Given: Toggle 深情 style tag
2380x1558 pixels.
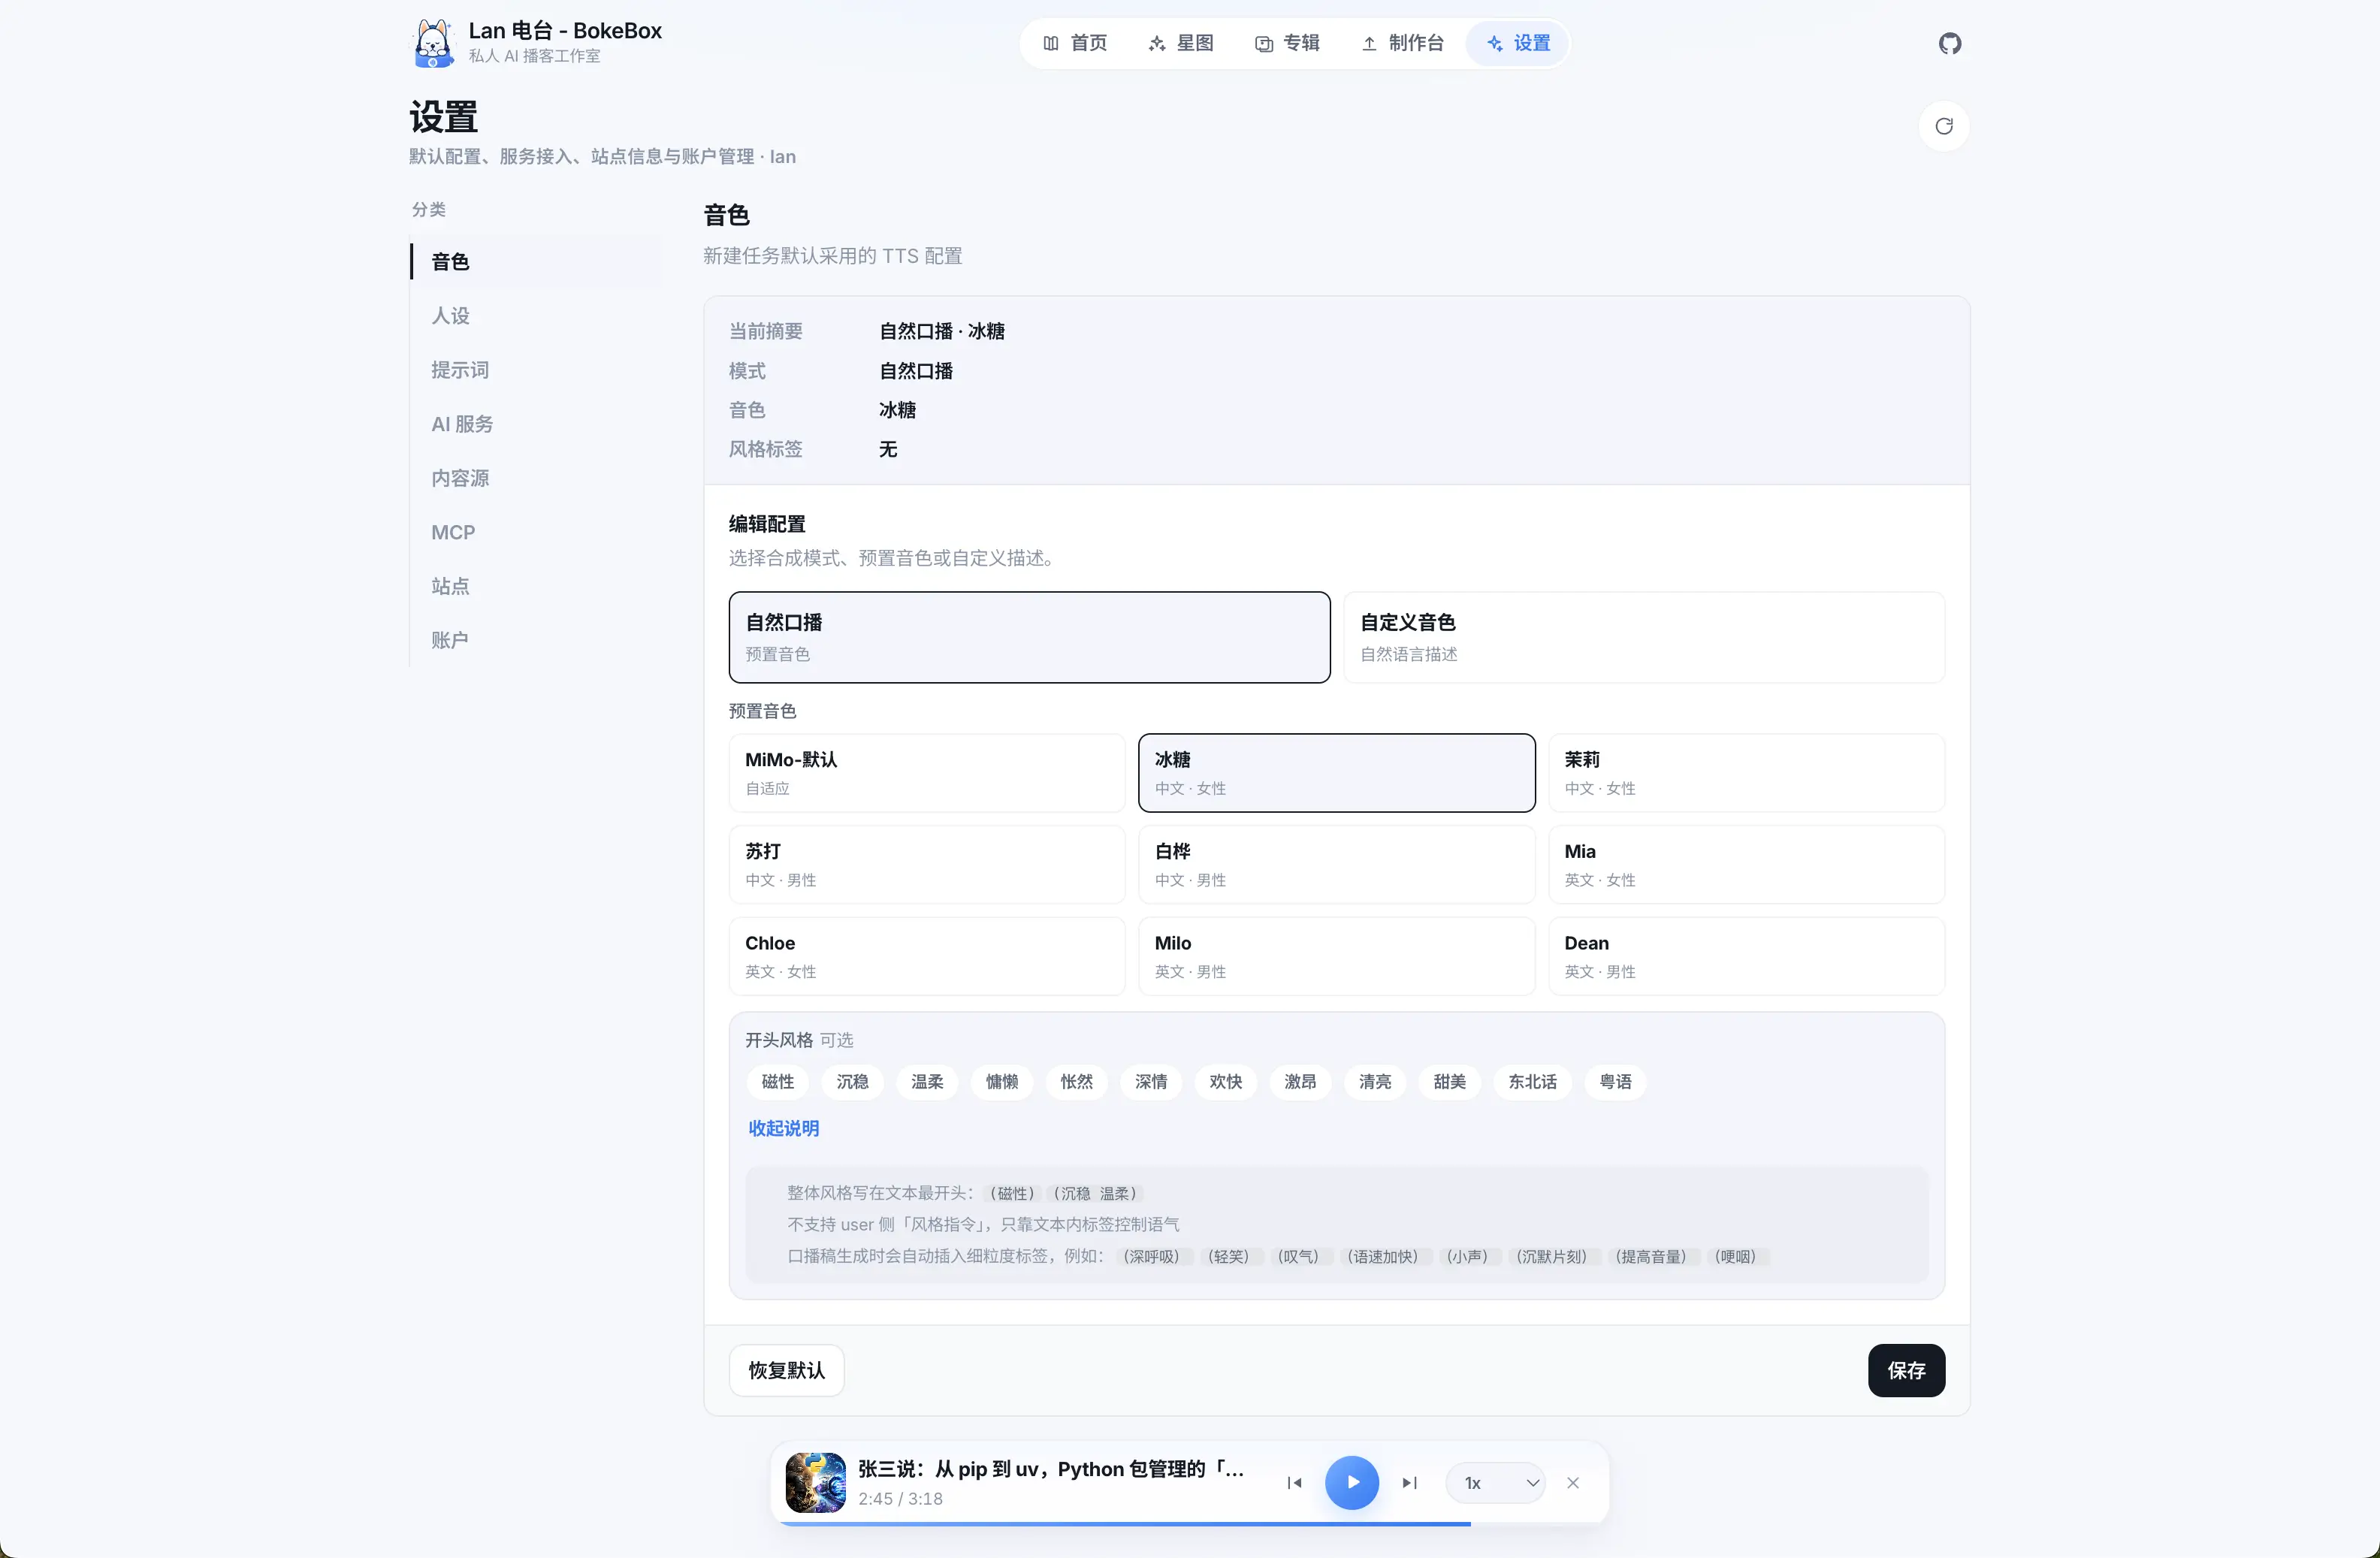Looking at the screenshot, I should (x=1151, y=1081).
